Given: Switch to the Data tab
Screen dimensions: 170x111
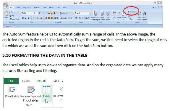Looking at the screenshot, I should click(x=44, y=7).
